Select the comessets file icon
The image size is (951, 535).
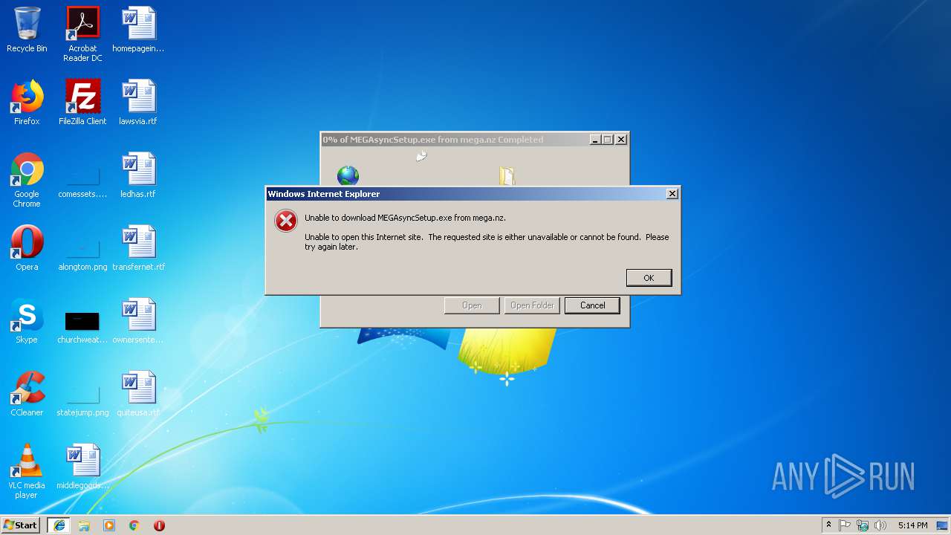tap(82, 180)
